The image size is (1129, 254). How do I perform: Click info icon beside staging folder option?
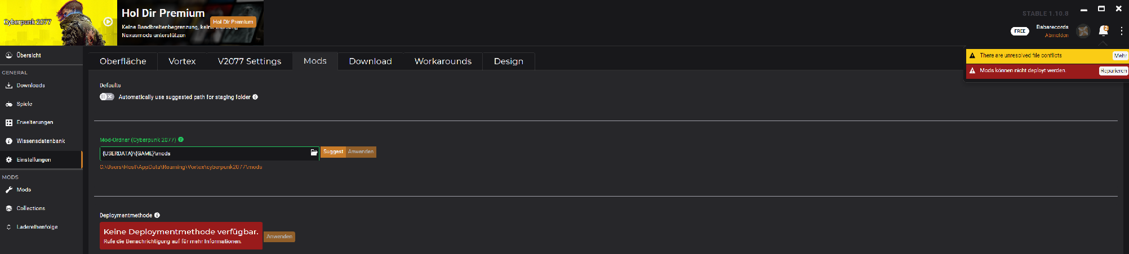[x=255, y=97]
